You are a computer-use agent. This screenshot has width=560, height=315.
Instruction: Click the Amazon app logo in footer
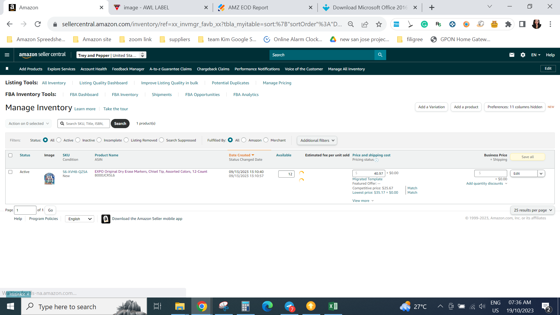click(x=106, y=219)
